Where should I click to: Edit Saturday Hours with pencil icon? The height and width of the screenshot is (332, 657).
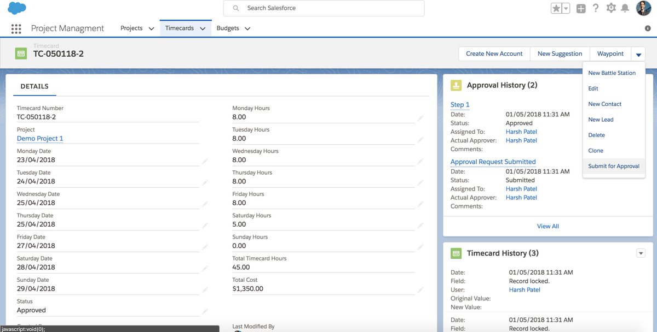point(420,225)
